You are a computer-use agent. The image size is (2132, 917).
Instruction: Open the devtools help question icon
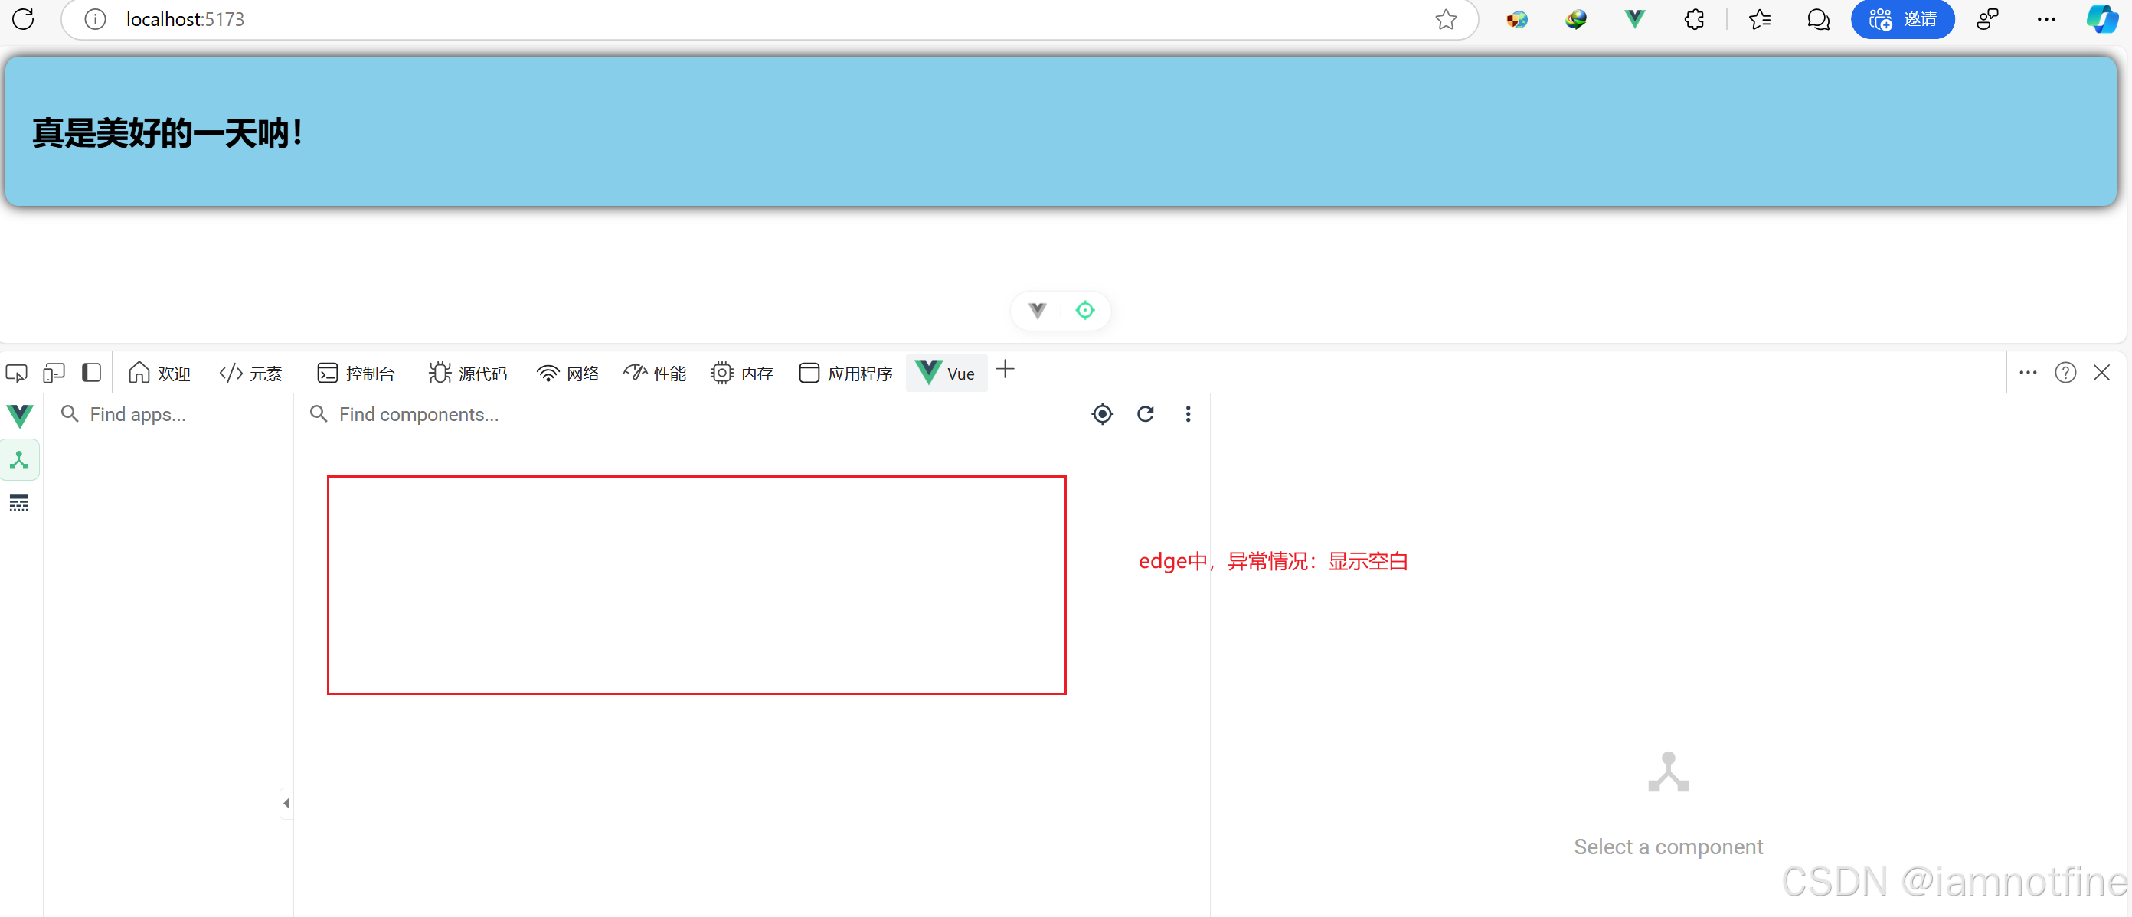(x=2065, y=374)
